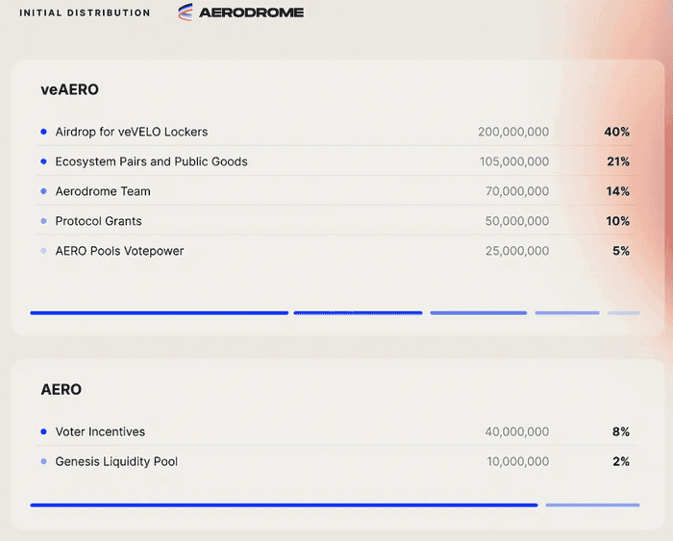Click the bullet next to Aerodrome Team
Screen dimensions: 673x541
tap(43, 191)
